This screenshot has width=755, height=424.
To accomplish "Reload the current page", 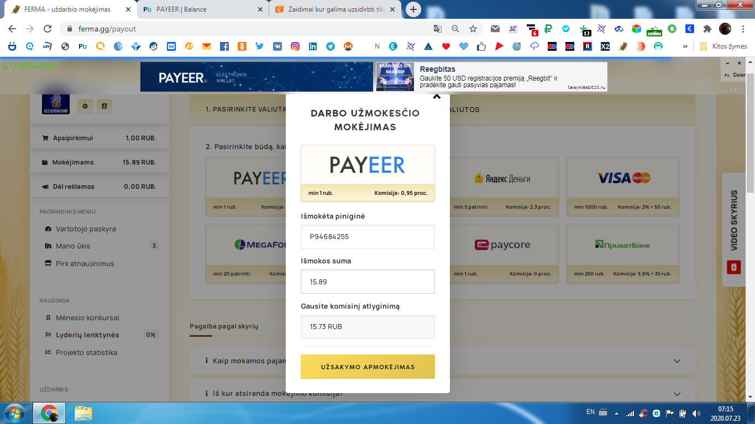I will click(x=48, y=29).
